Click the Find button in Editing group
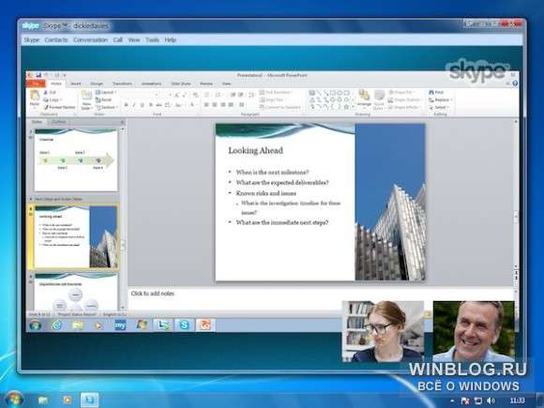This screenshot has width=544, height=408. 436,92
